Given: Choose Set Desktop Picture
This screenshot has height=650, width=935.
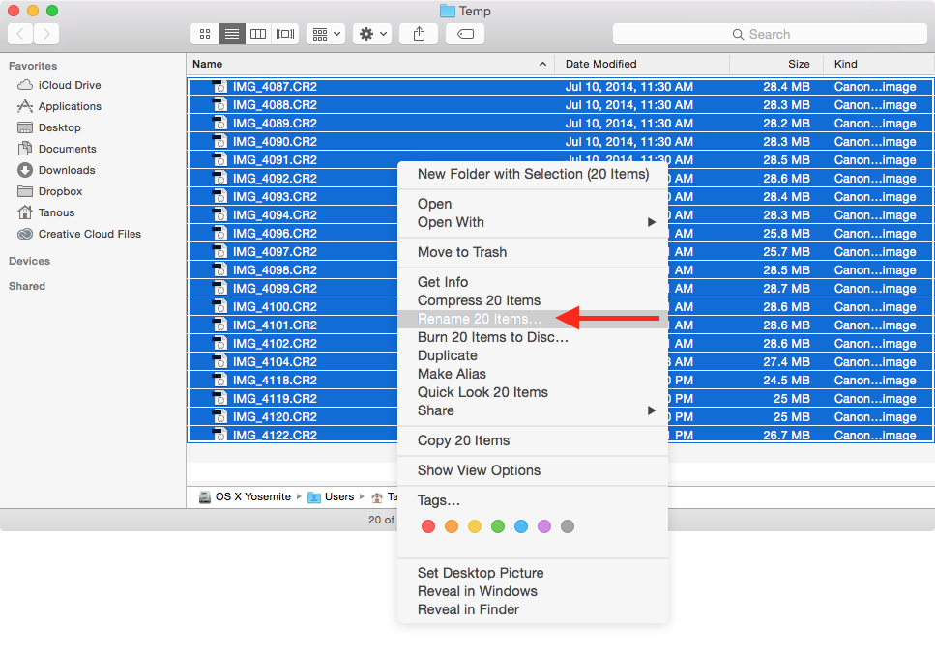Looking at the screenshot, I should click(533, 573).
